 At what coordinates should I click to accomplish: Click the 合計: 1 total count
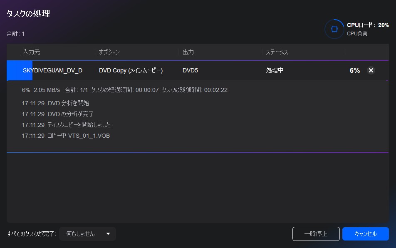pyautogui.click(x=16, y=34)
